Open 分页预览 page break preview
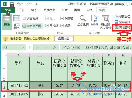The width and height of the screenshot is (132, 98). tap(17, 22)
